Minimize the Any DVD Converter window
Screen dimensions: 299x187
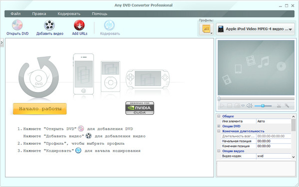tap(281, 6)
